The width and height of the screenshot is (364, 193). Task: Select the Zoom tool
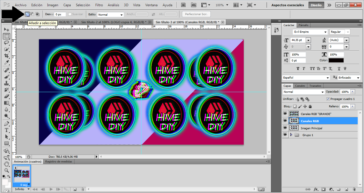click(x=7, y=171)
